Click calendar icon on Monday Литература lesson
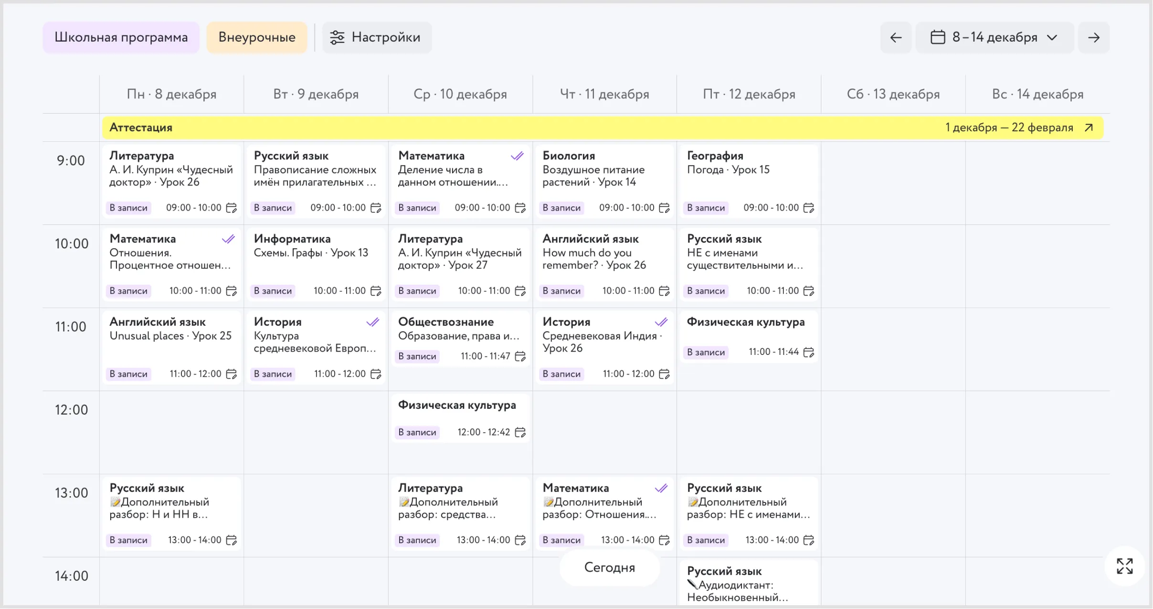Viewport: 1153px width, 609px height. (x=232, y=208)
